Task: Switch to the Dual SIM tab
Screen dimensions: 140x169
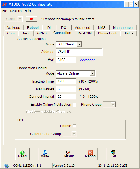Action: (84, 33)
